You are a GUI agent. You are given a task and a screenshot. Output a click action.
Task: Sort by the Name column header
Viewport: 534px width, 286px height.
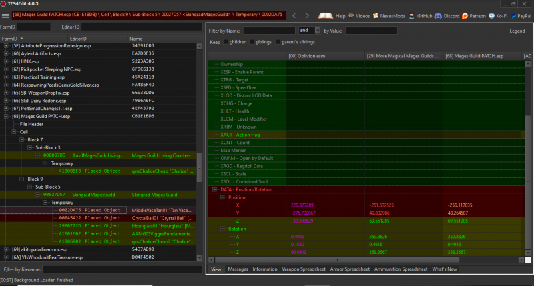coord(162,39)
